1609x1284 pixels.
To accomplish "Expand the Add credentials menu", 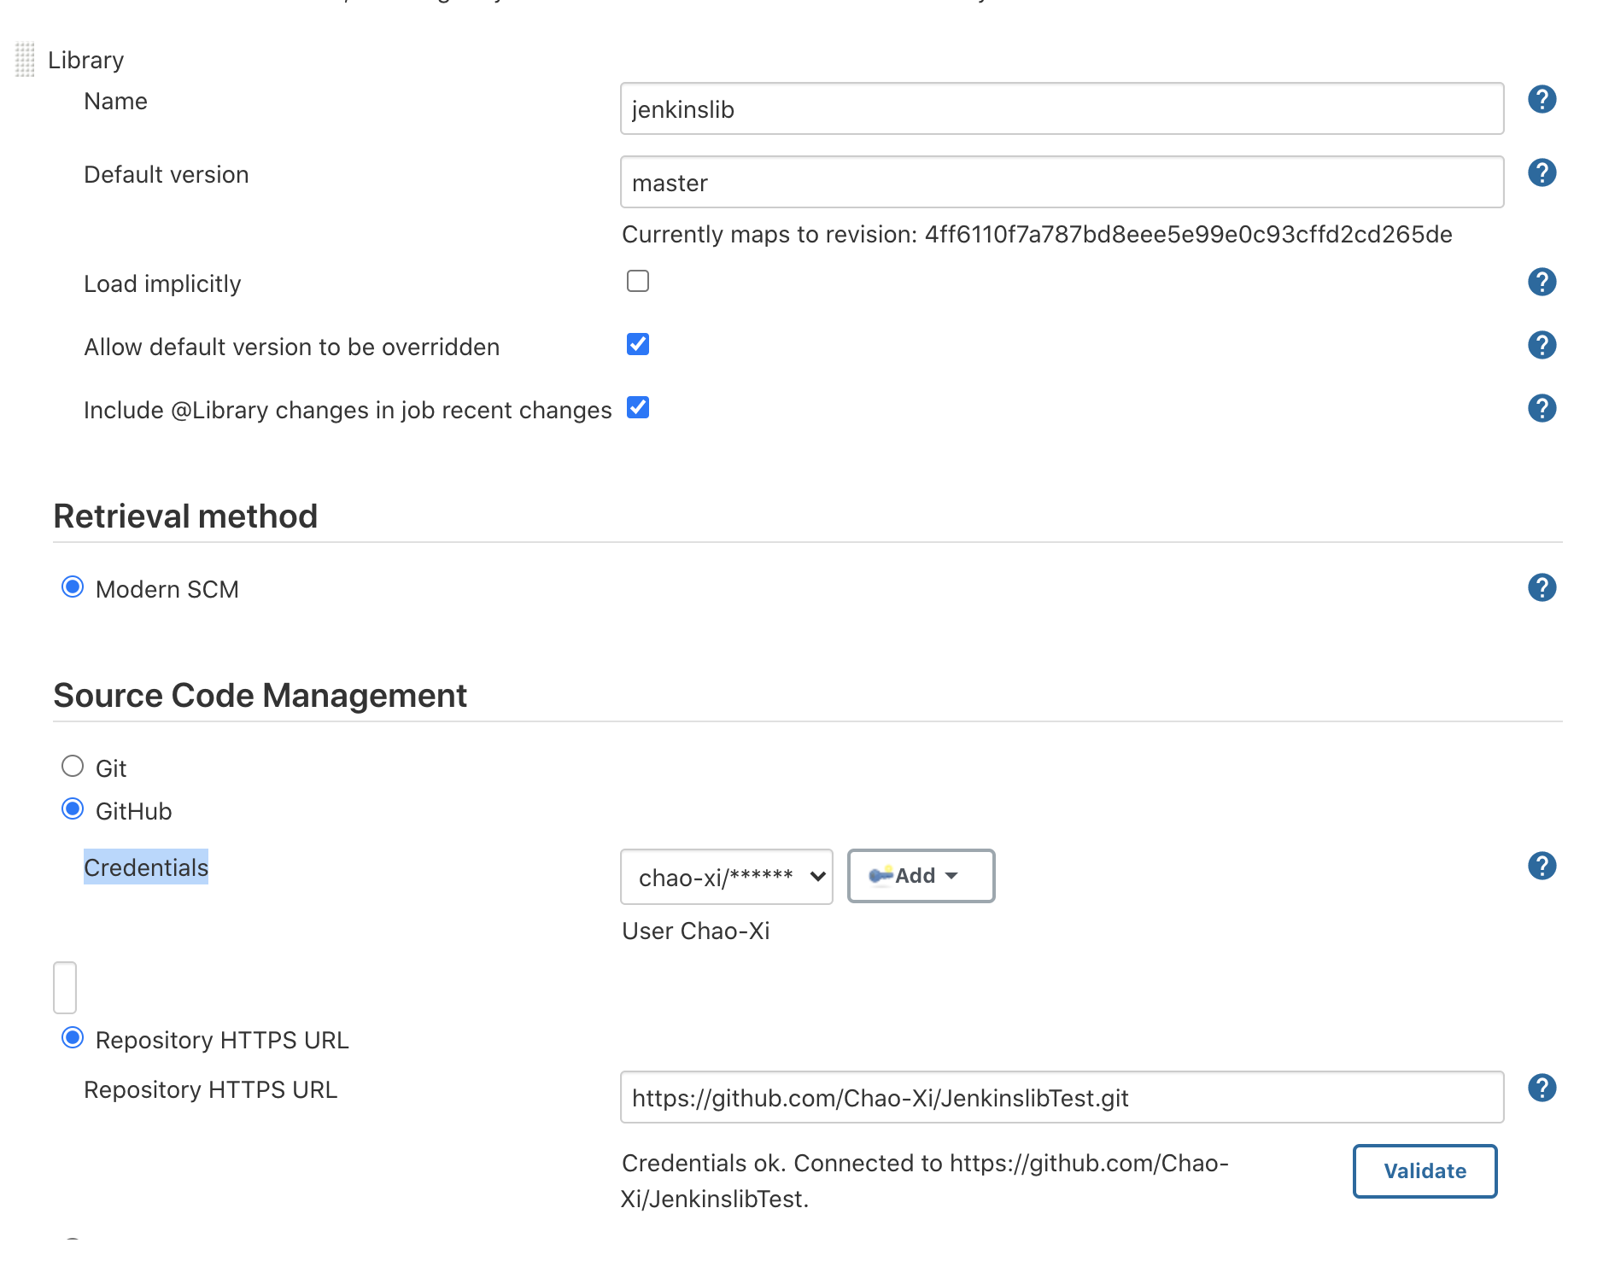I will [921, 876].
